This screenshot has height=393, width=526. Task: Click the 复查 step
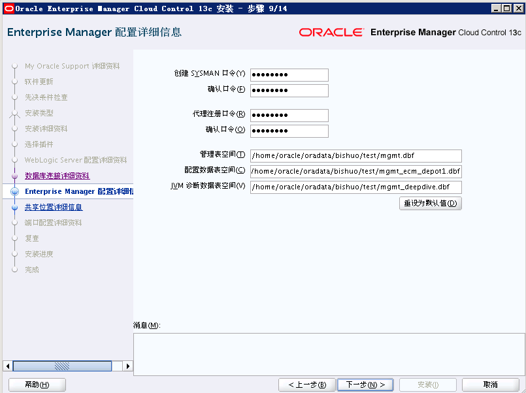(32, 238)
